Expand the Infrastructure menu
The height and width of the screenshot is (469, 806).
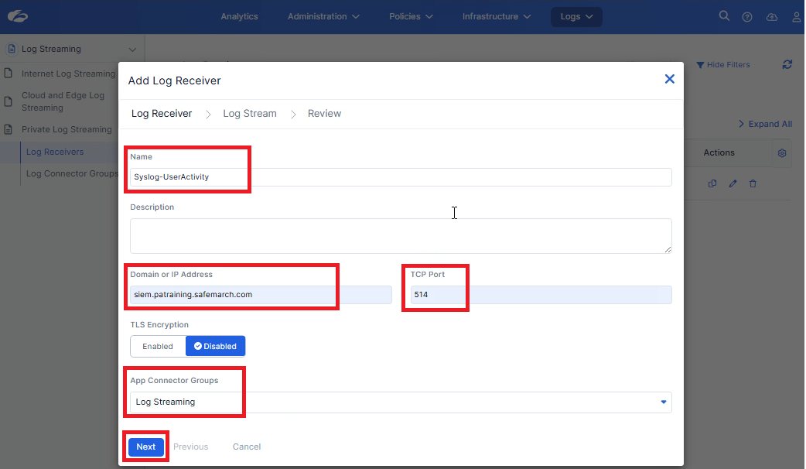[x=496, y=16]
